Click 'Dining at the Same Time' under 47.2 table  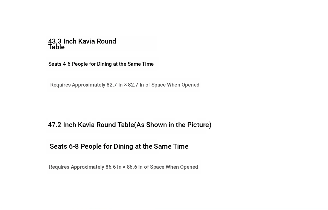pyautogui.click(x=151, y=146)
